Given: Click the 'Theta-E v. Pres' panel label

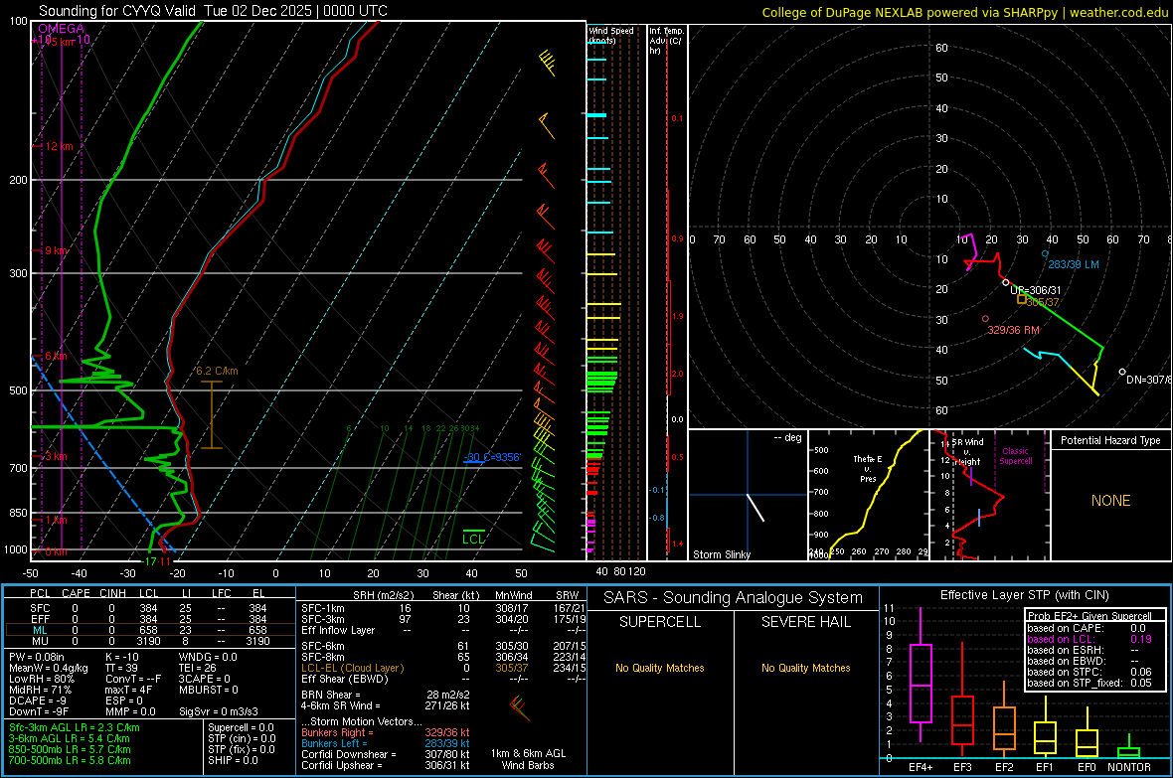Looking at the screenshot, I should click(x=868, y=468).
